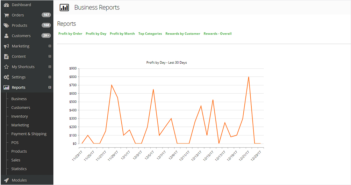Collapse the Reports sidebar section
The image size is (351, 185).
coord(50,87)
